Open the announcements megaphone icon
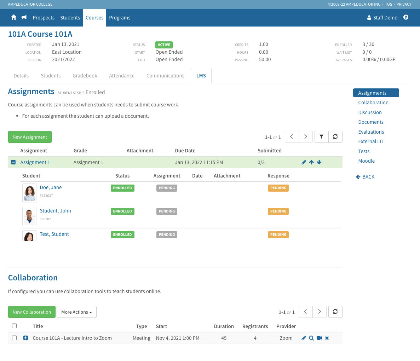The height and width of the screenshot is (361, 420). coord(24,17)
